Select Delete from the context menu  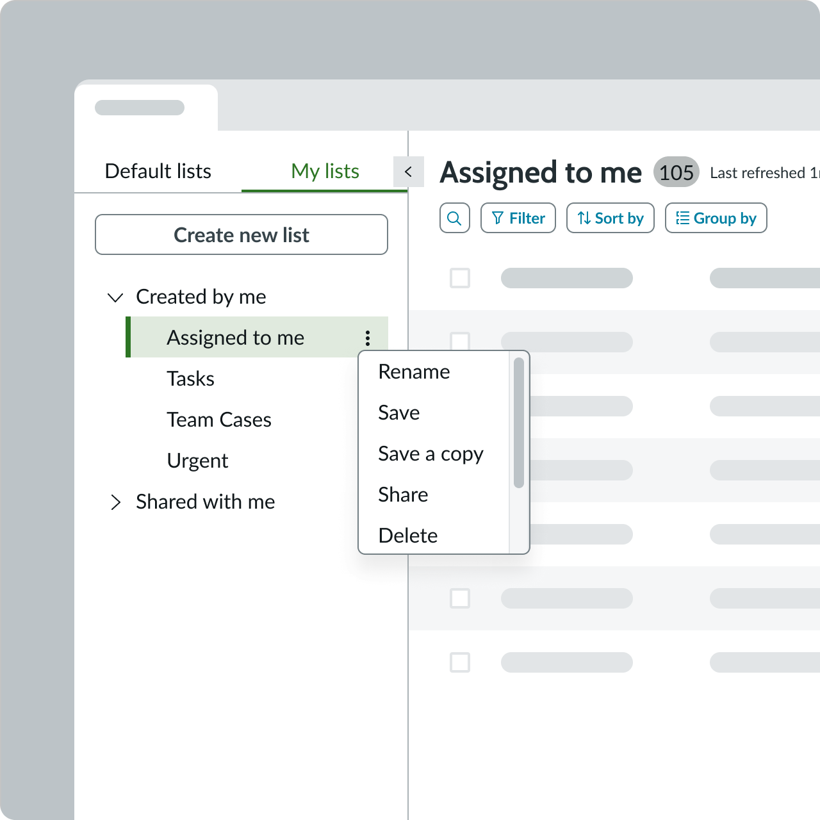[408, 536]
